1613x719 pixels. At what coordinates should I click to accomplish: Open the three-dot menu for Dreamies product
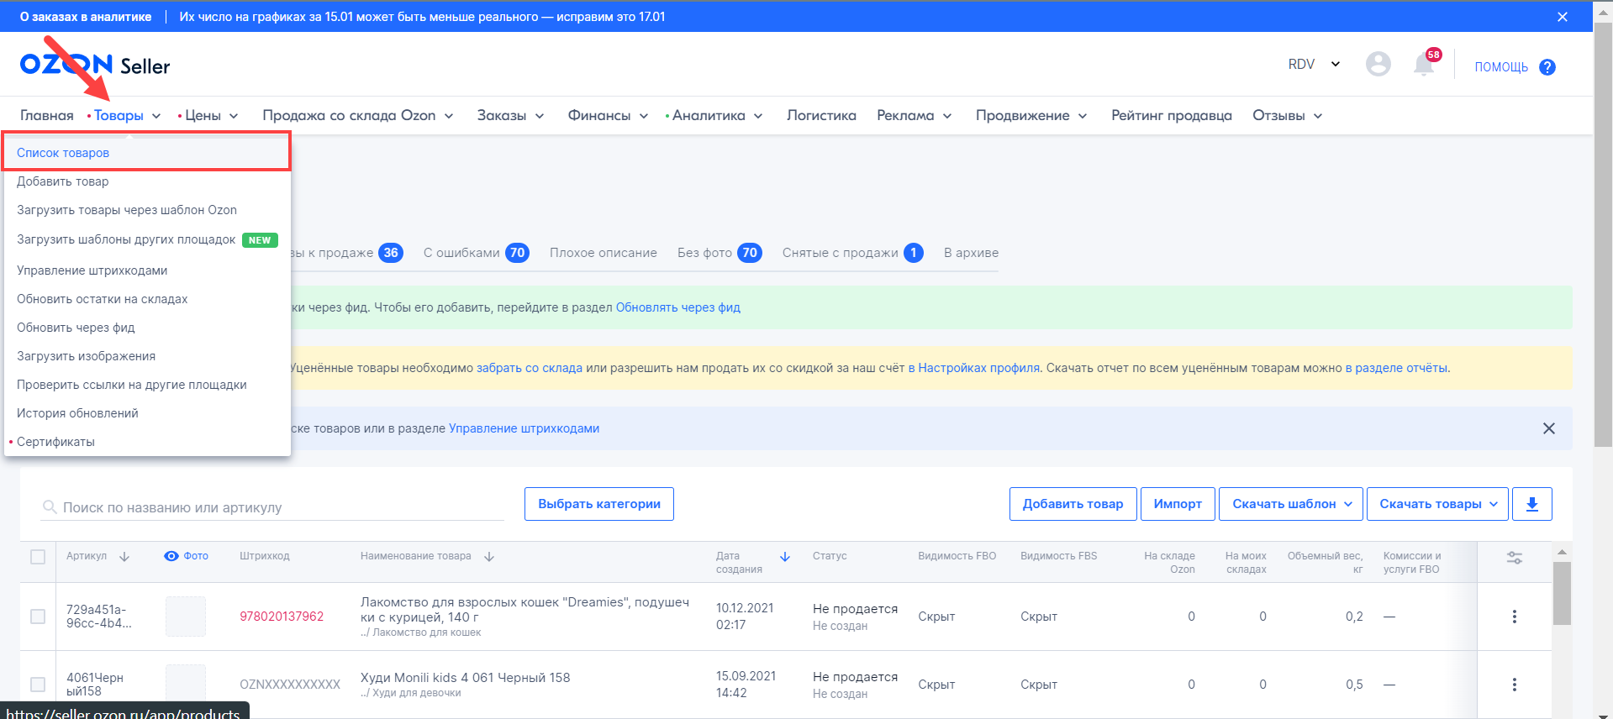pyautogui.click(x=1514, y=617)
